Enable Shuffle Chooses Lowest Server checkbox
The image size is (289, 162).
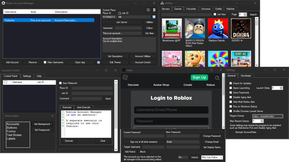pyautogui.click(x=231, y=111)
